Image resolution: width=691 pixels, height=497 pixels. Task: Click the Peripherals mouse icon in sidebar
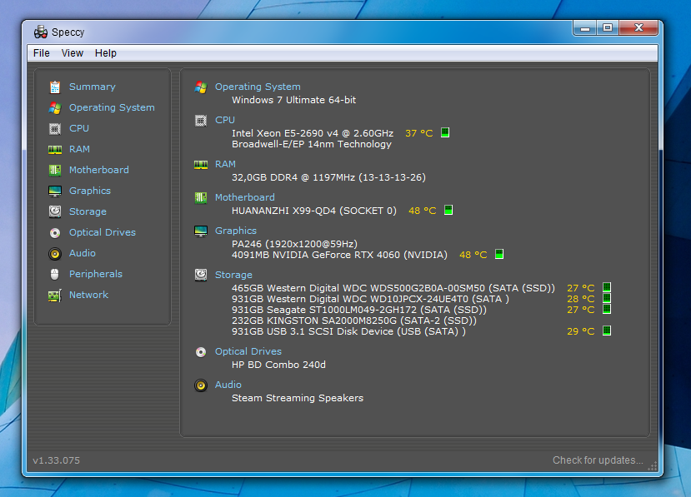click(55, 274)
